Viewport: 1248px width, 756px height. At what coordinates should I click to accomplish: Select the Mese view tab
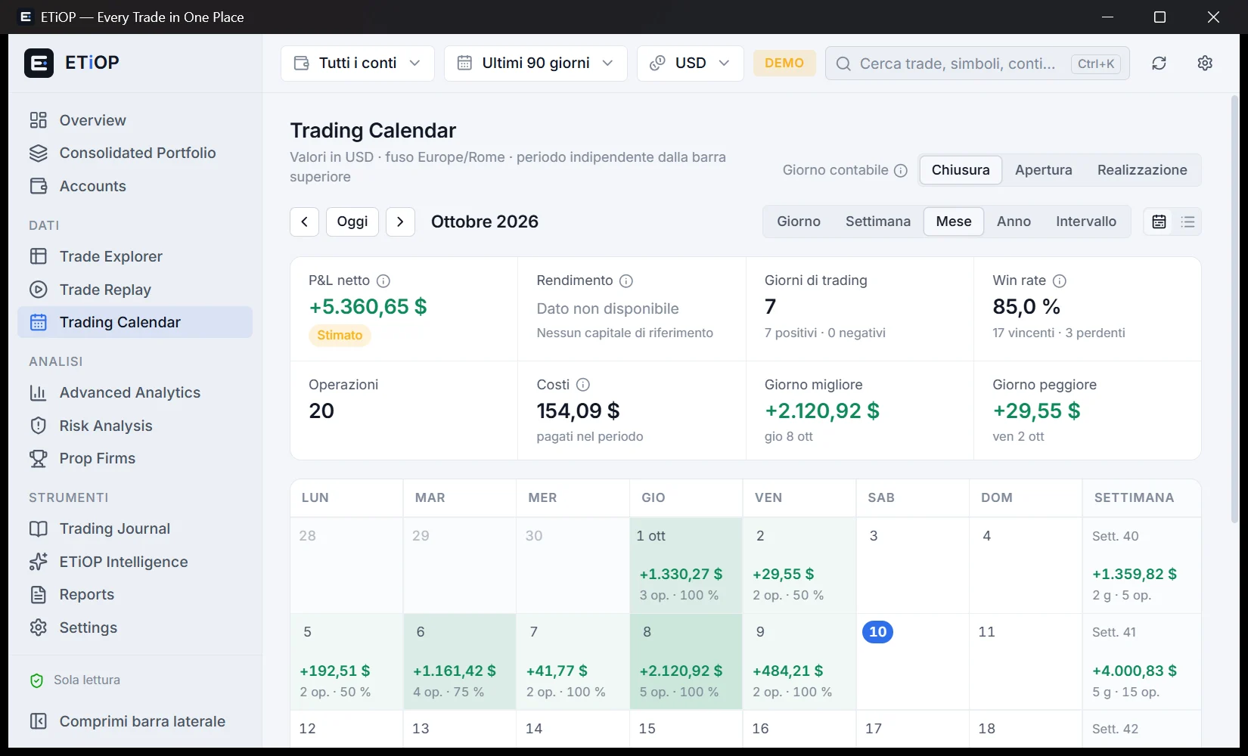[954, 222]
